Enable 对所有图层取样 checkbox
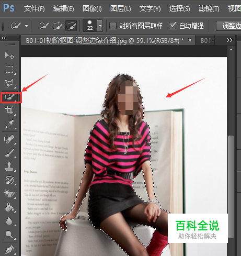The image size is (241, 256). coord(113,26)
